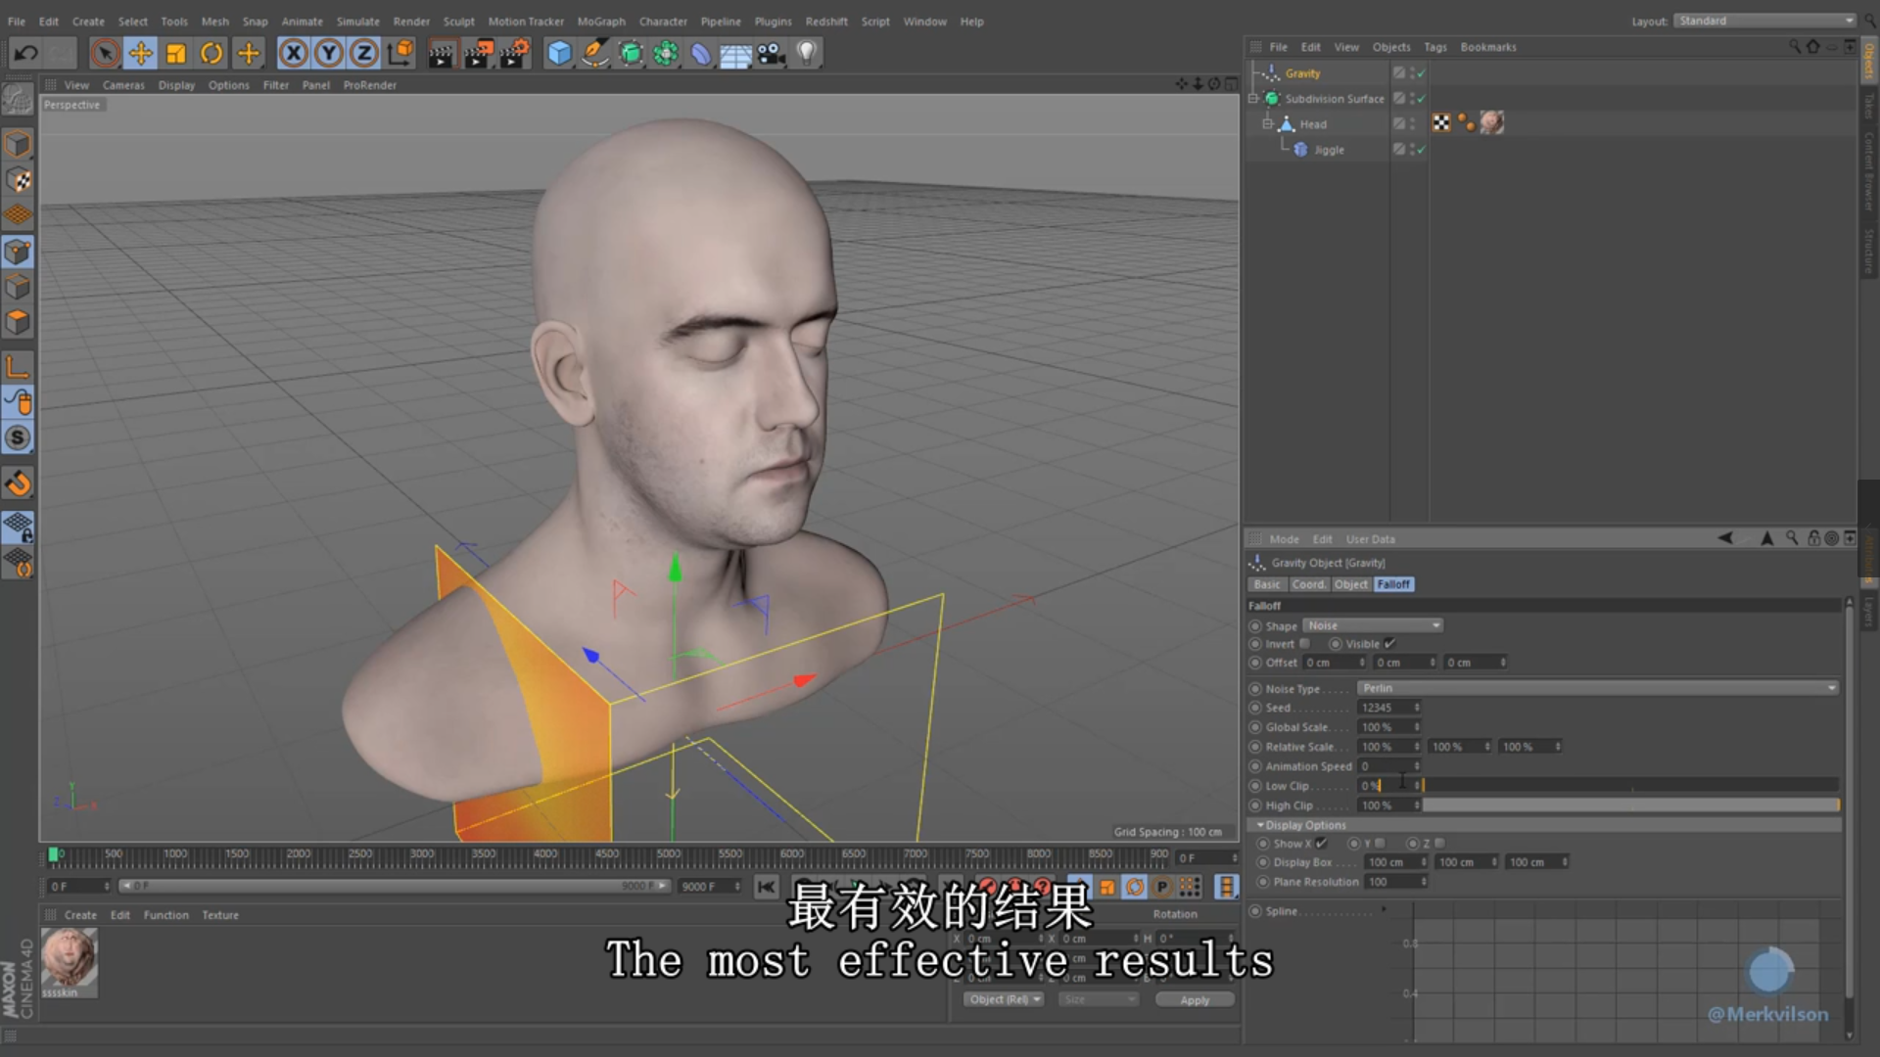Viewport: 1880px width, 1057px height.
Task: Toggle the Show Z checkbox
Action: point(1439,843)
